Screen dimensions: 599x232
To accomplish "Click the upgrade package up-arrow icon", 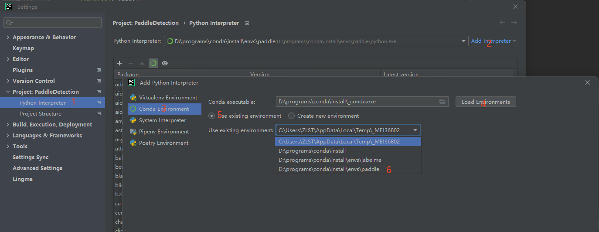I will click(142, 63).
